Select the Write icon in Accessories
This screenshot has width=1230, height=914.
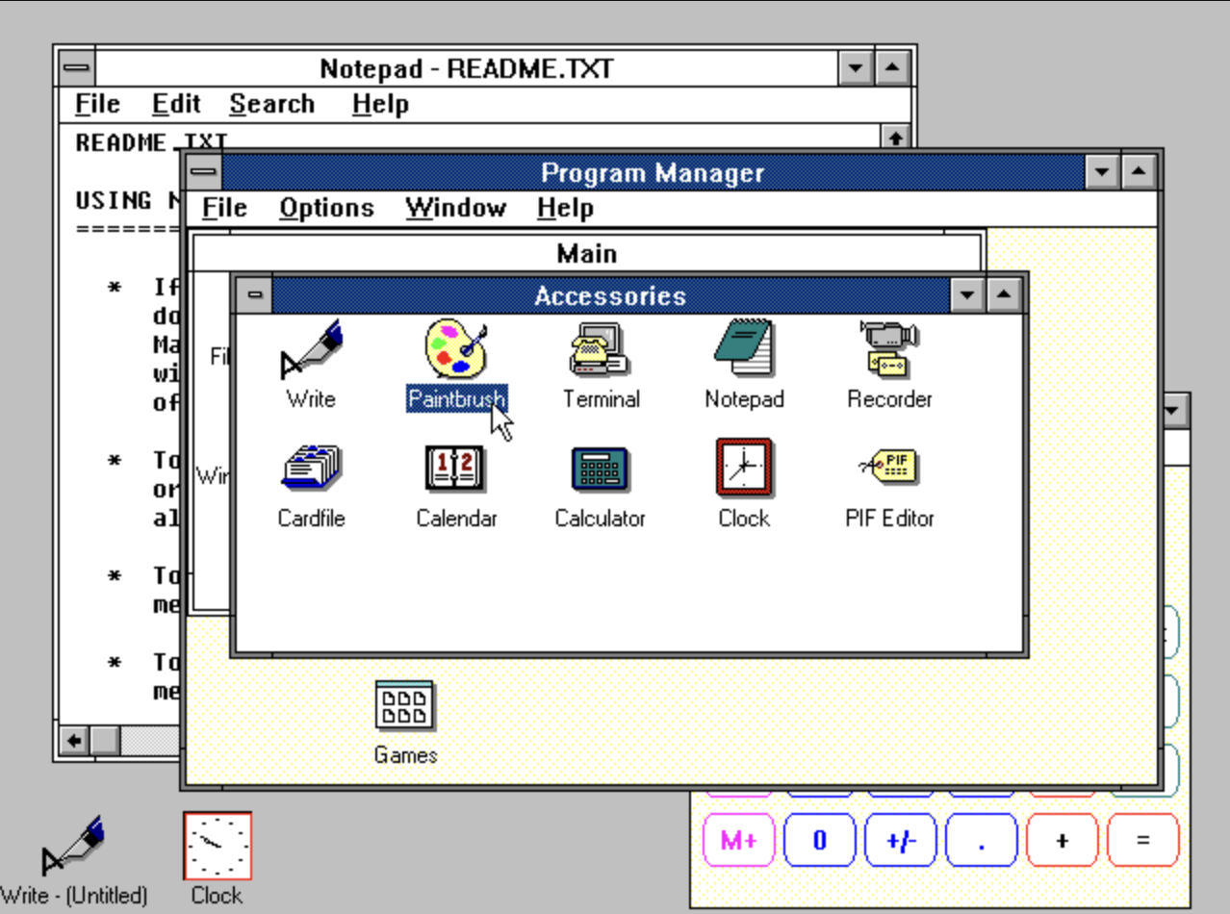312,349
